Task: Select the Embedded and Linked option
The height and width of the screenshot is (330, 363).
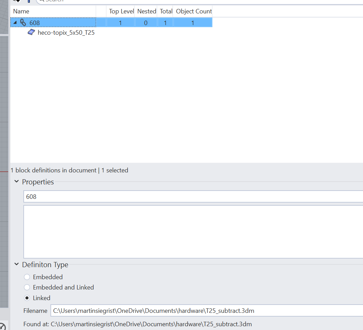Action: tap(27, 287)
